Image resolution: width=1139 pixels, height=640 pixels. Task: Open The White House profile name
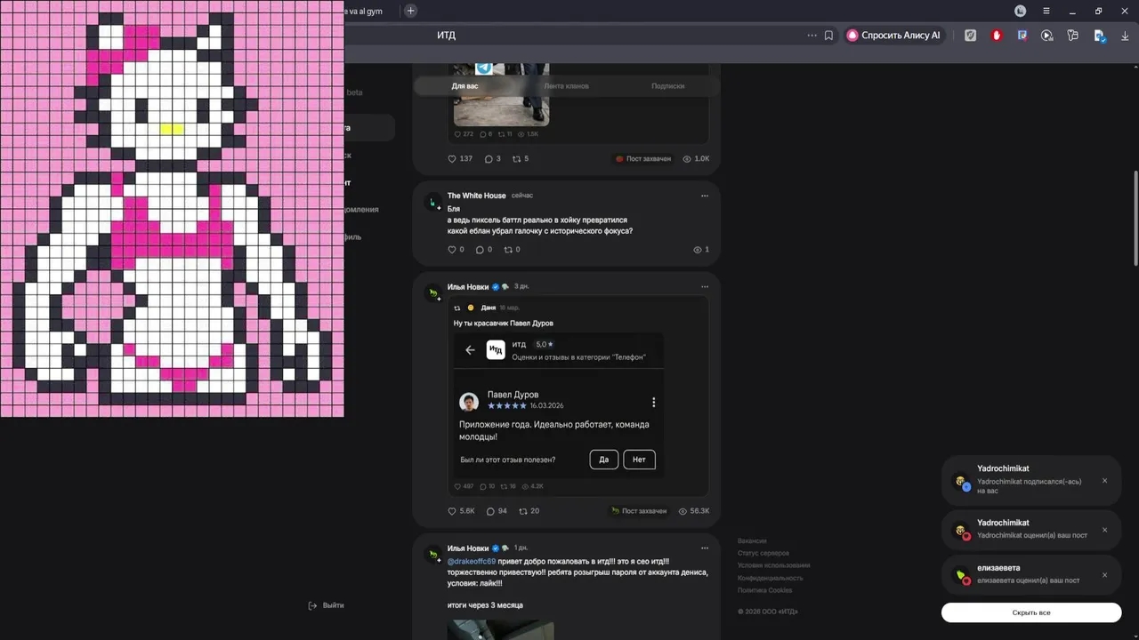[476, 196]
